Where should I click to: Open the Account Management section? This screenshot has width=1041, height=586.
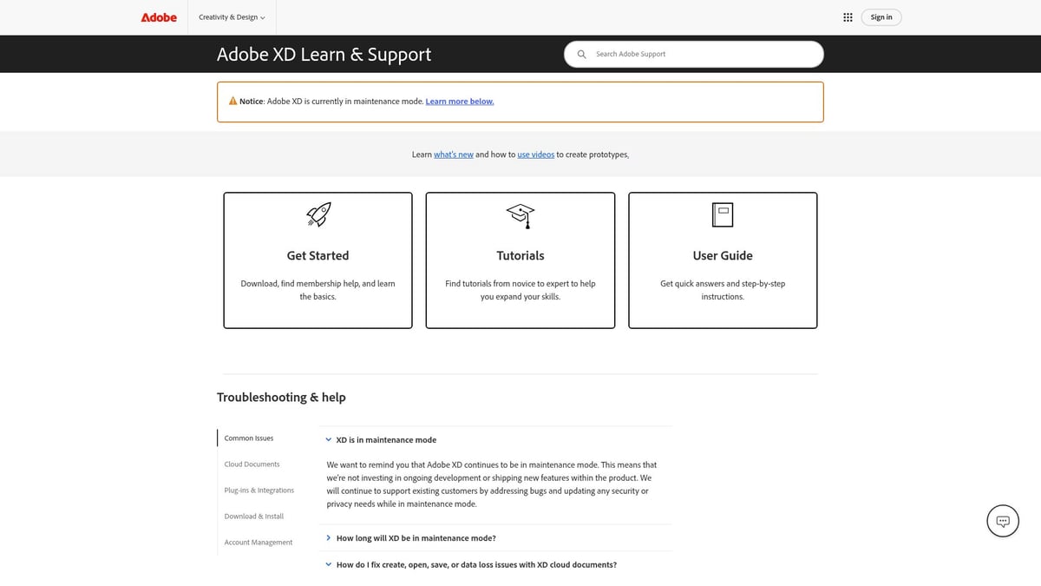point(258,542)
